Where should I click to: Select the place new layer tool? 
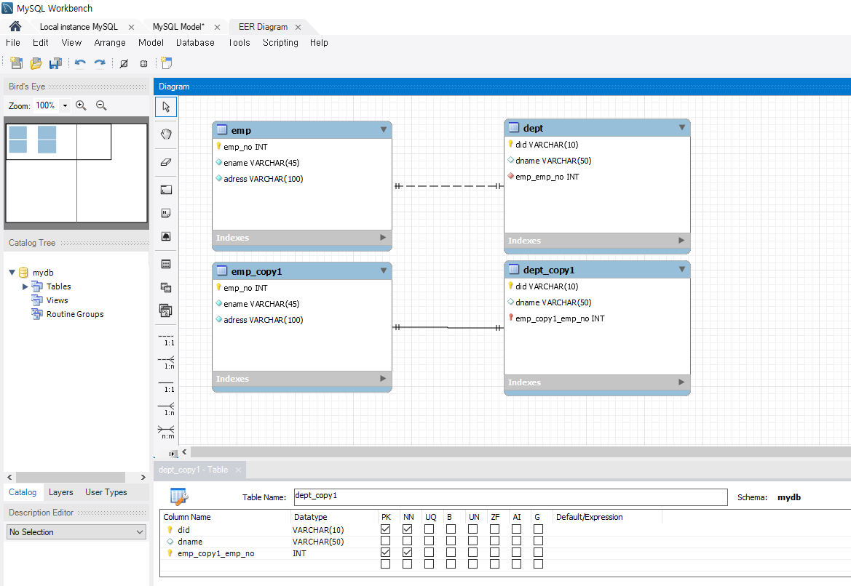pyautogui.click(x=166, y=190)
